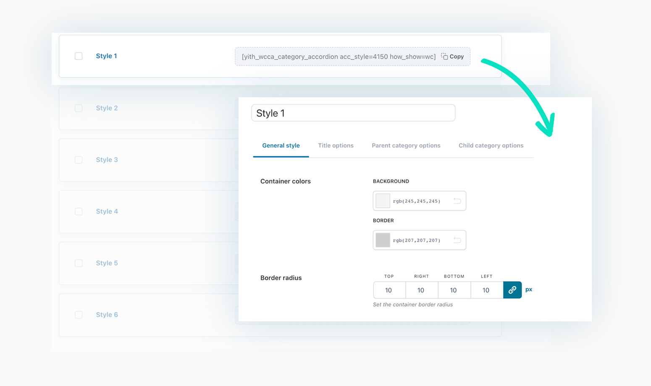The image size is (651, 386).
Task: Open the Parent category options tab
Action: pos(406,146)
